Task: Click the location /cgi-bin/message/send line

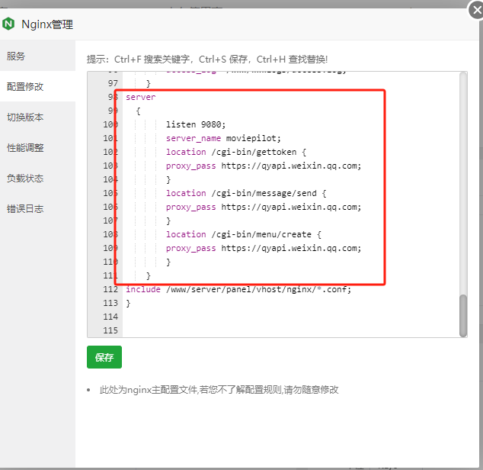Action: click(245, 193)
